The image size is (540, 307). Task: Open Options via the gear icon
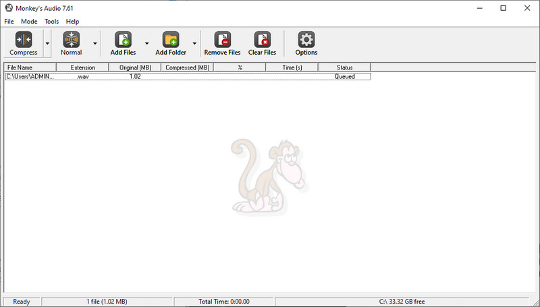[306, 39]
